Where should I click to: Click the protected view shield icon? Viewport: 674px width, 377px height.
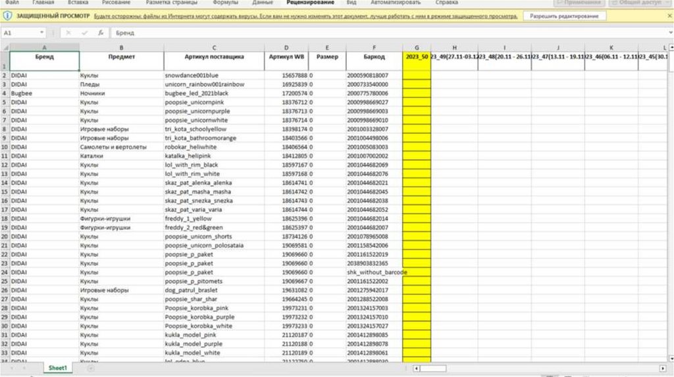(x=7, y=16)
